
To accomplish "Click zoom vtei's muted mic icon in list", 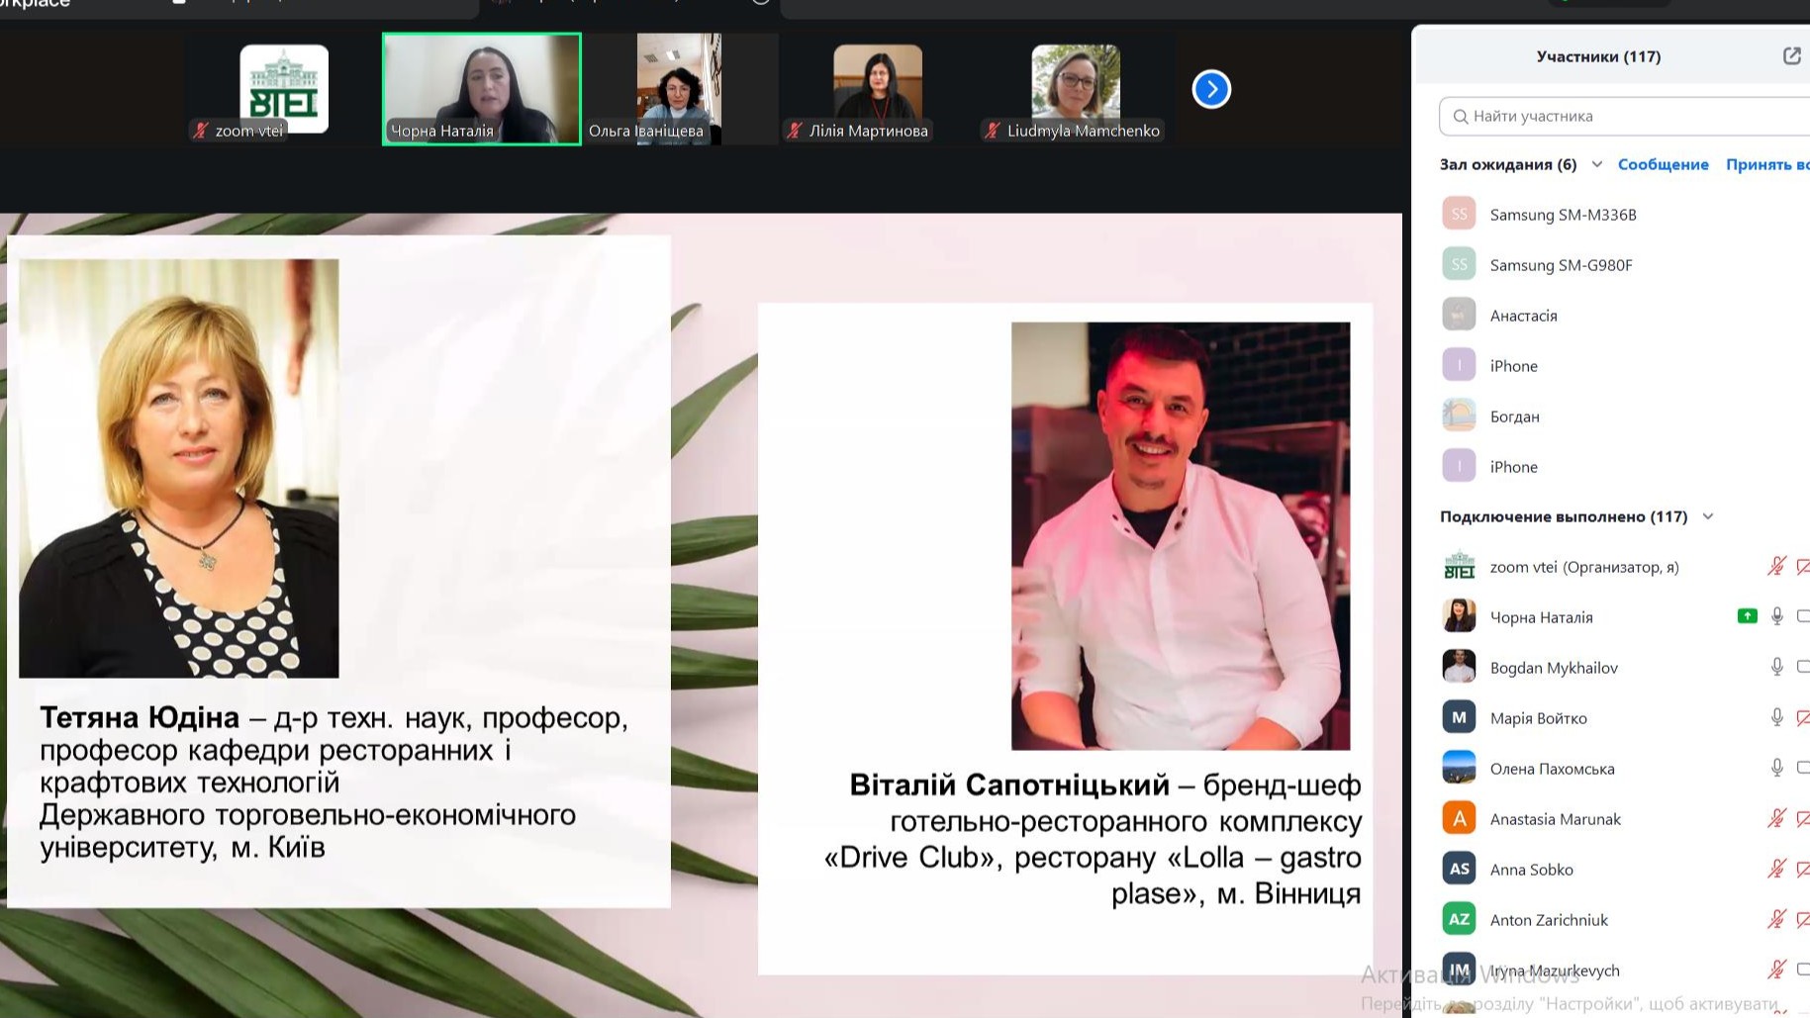I will [x=1776, y=567].
